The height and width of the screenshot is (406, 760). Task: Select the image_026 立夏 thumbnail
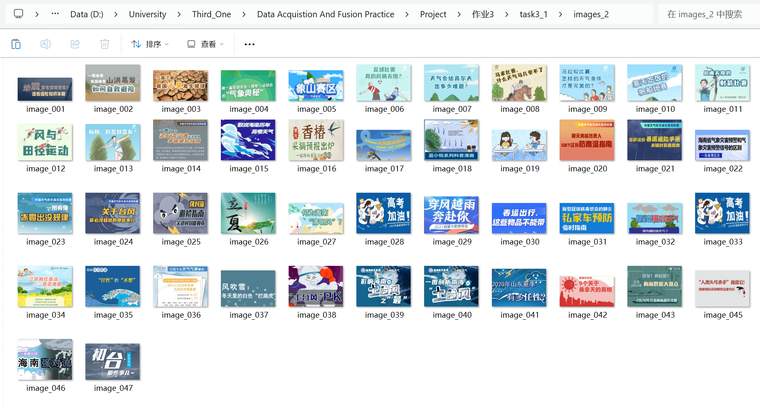tap(248, 213)
